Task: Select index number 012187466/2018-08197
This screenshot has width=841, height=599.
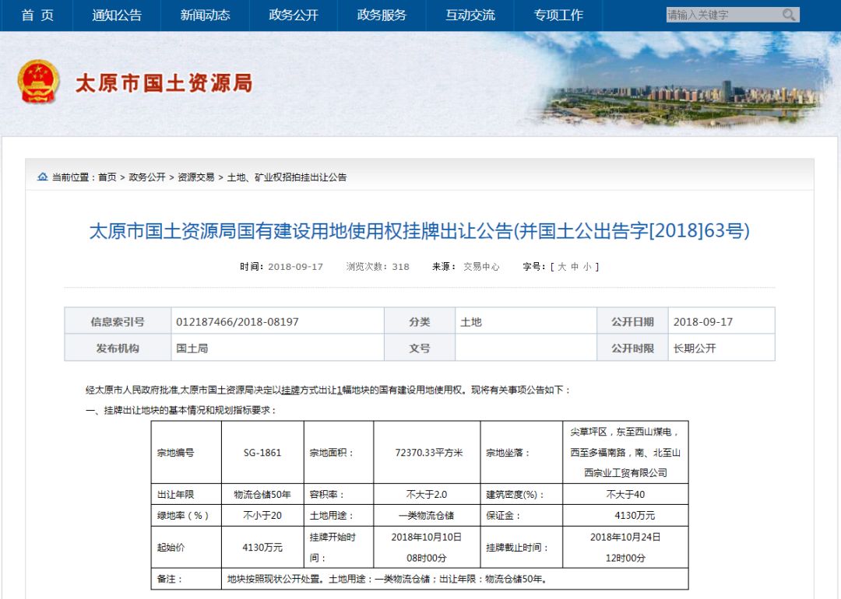Action: point(237,322)
